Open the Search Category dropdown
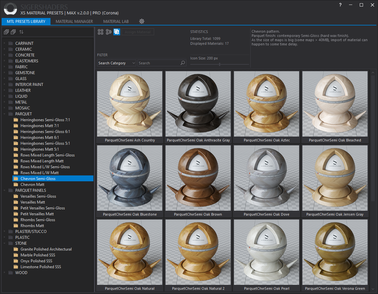The height and width of the screenshot is (294, 378). (117, 63)
